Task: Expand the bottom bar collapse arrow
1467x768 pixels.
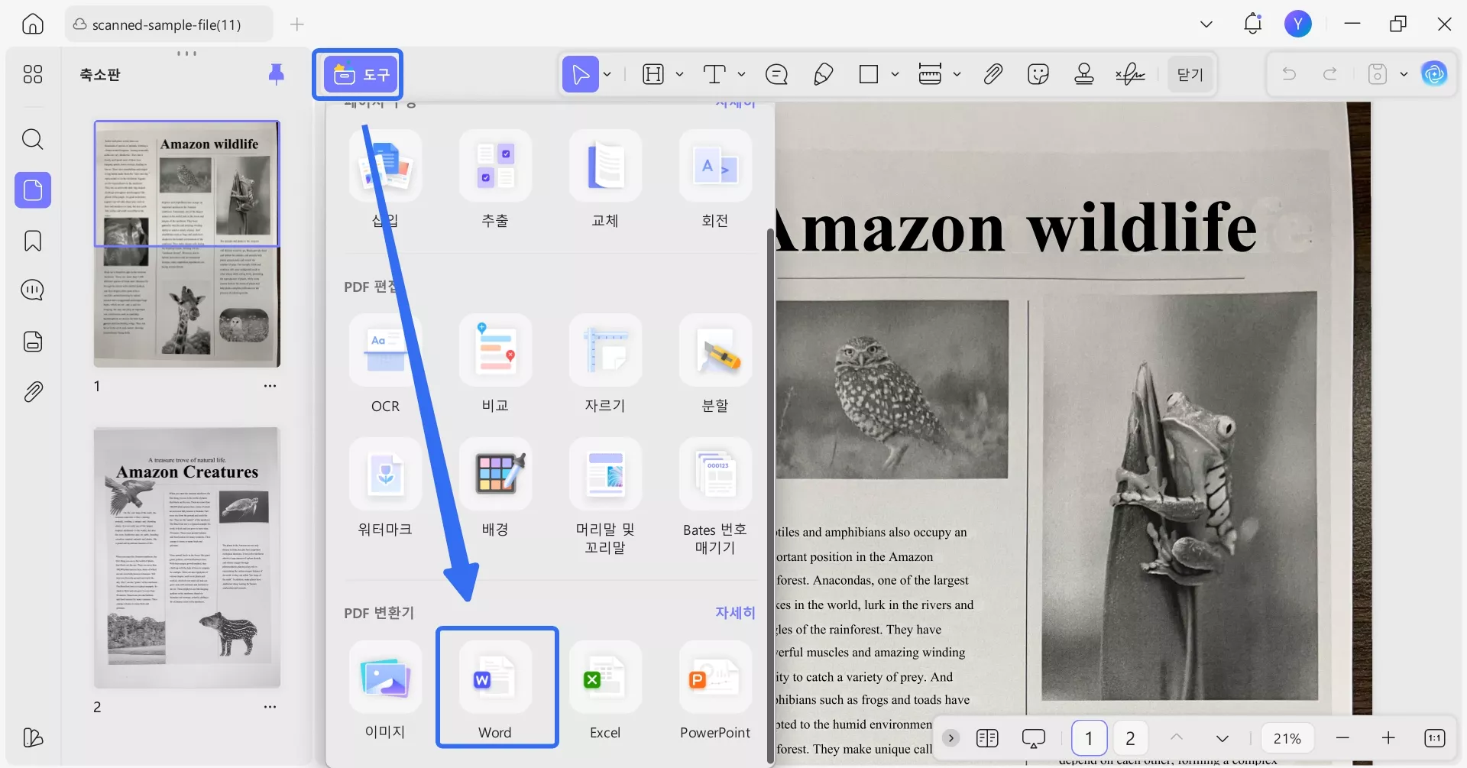Action: 950,738
